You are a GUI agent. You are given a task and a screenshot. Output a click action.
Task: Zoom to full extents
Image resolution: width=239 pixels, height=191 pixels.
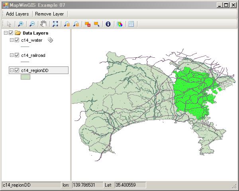pyautogui.click(x=55, y=24)
